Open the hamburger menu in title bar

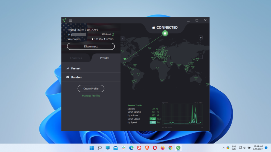point(70,20)
